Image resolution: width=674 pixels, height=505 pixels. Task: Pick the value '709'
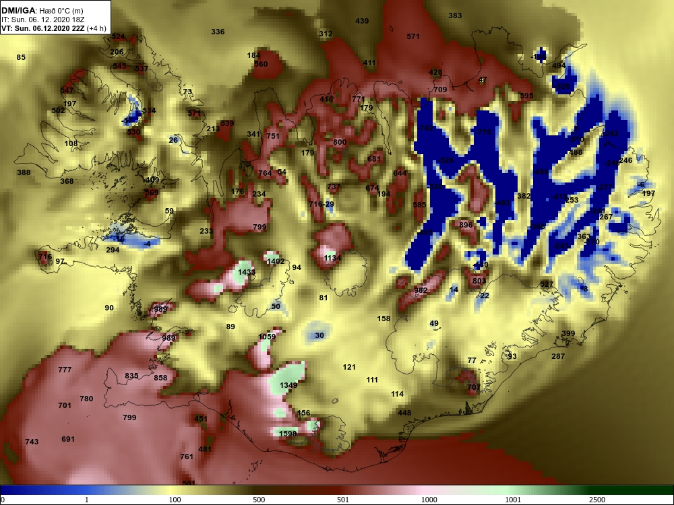coord(441,90)
